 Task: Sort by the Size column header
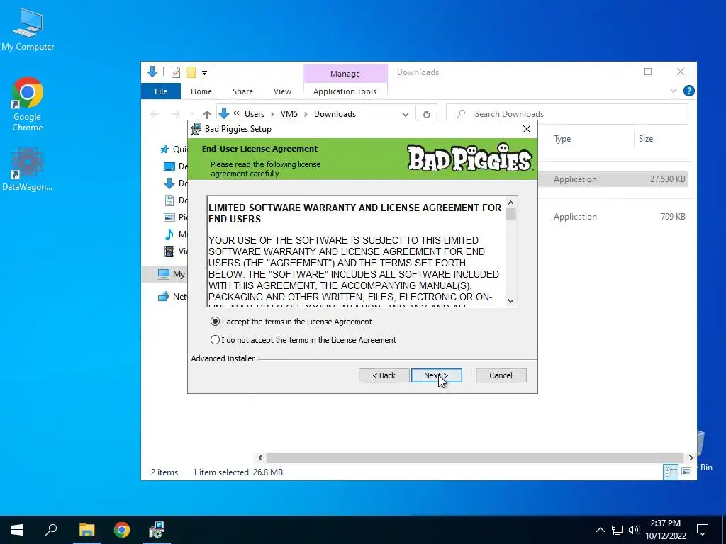(645, 139)
